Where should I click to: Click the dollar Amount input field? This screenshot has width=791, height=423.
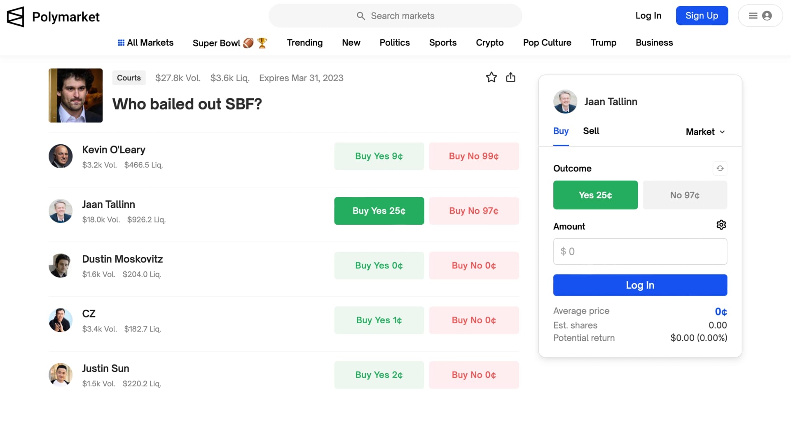[x=639, y=251]
